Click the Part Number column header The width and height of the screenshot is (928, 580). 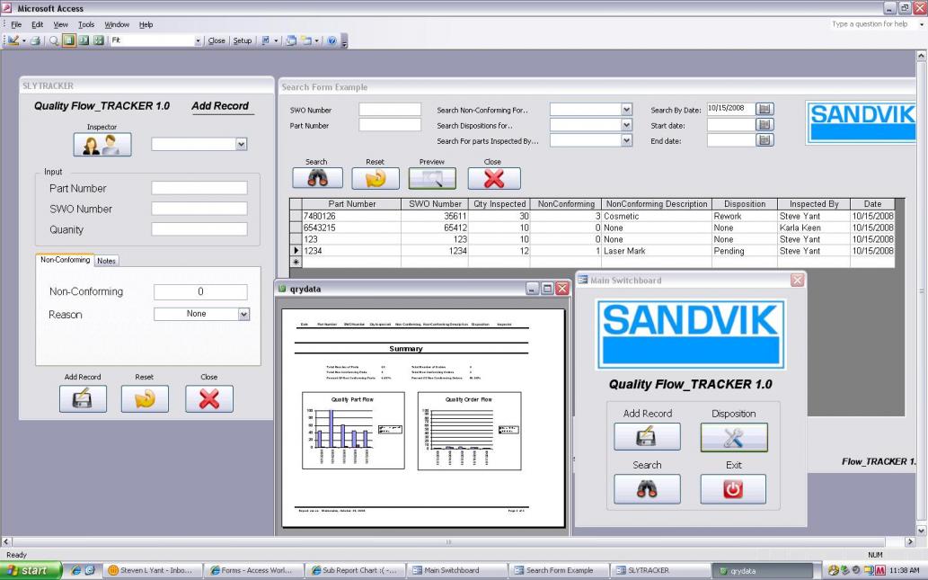[x=351, y=204]
